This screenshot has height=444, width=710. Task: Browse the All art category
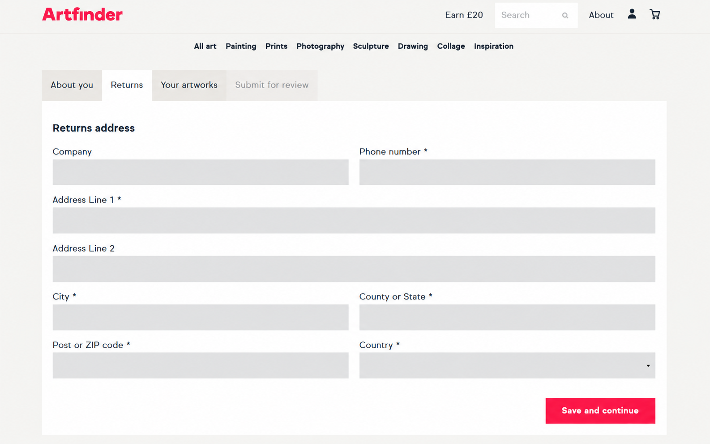pos(205,46)
